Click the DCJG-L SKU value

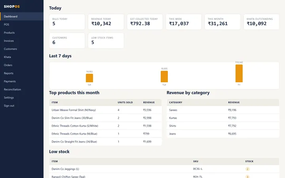click(198, 169)
